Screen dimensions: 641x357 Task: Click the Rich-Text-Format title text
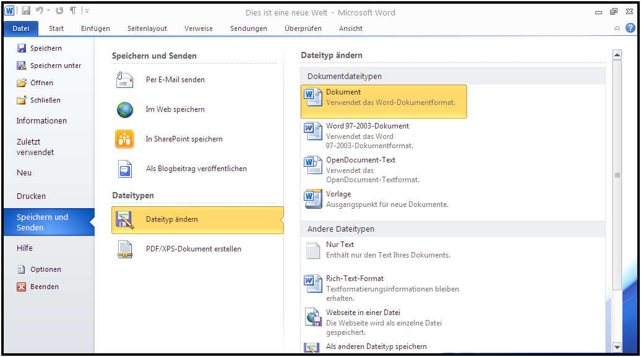pyautogui.click(x=355, y=279)
